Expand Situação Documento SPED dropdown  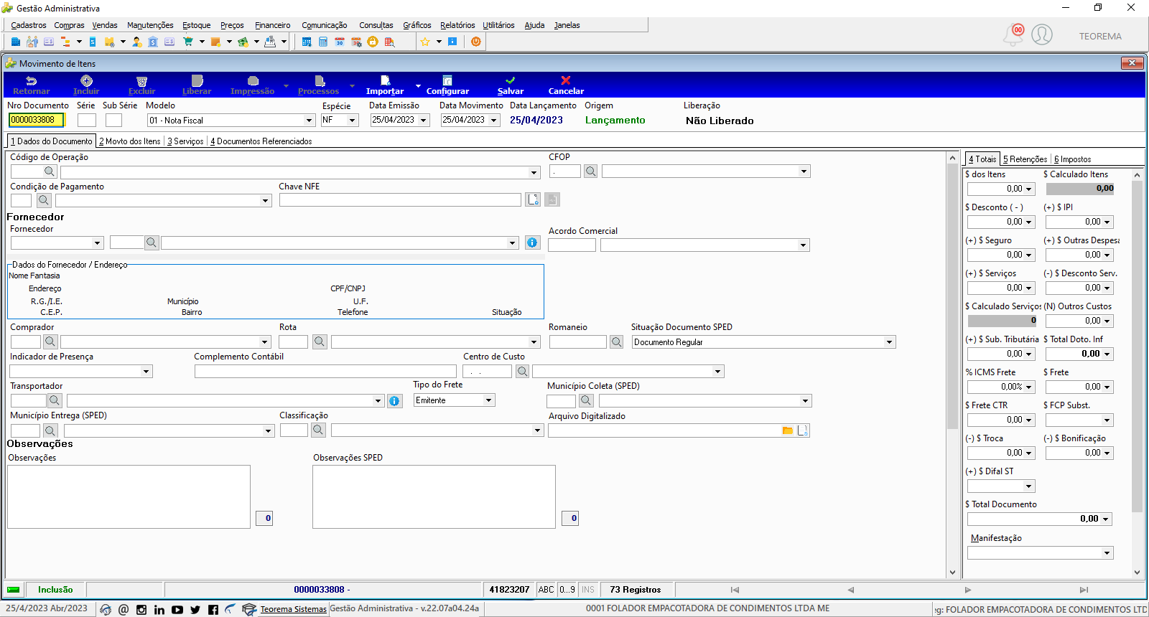pyautogui.click(x=890, y=342)
